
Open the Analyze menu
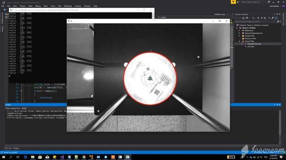[78, 6]
